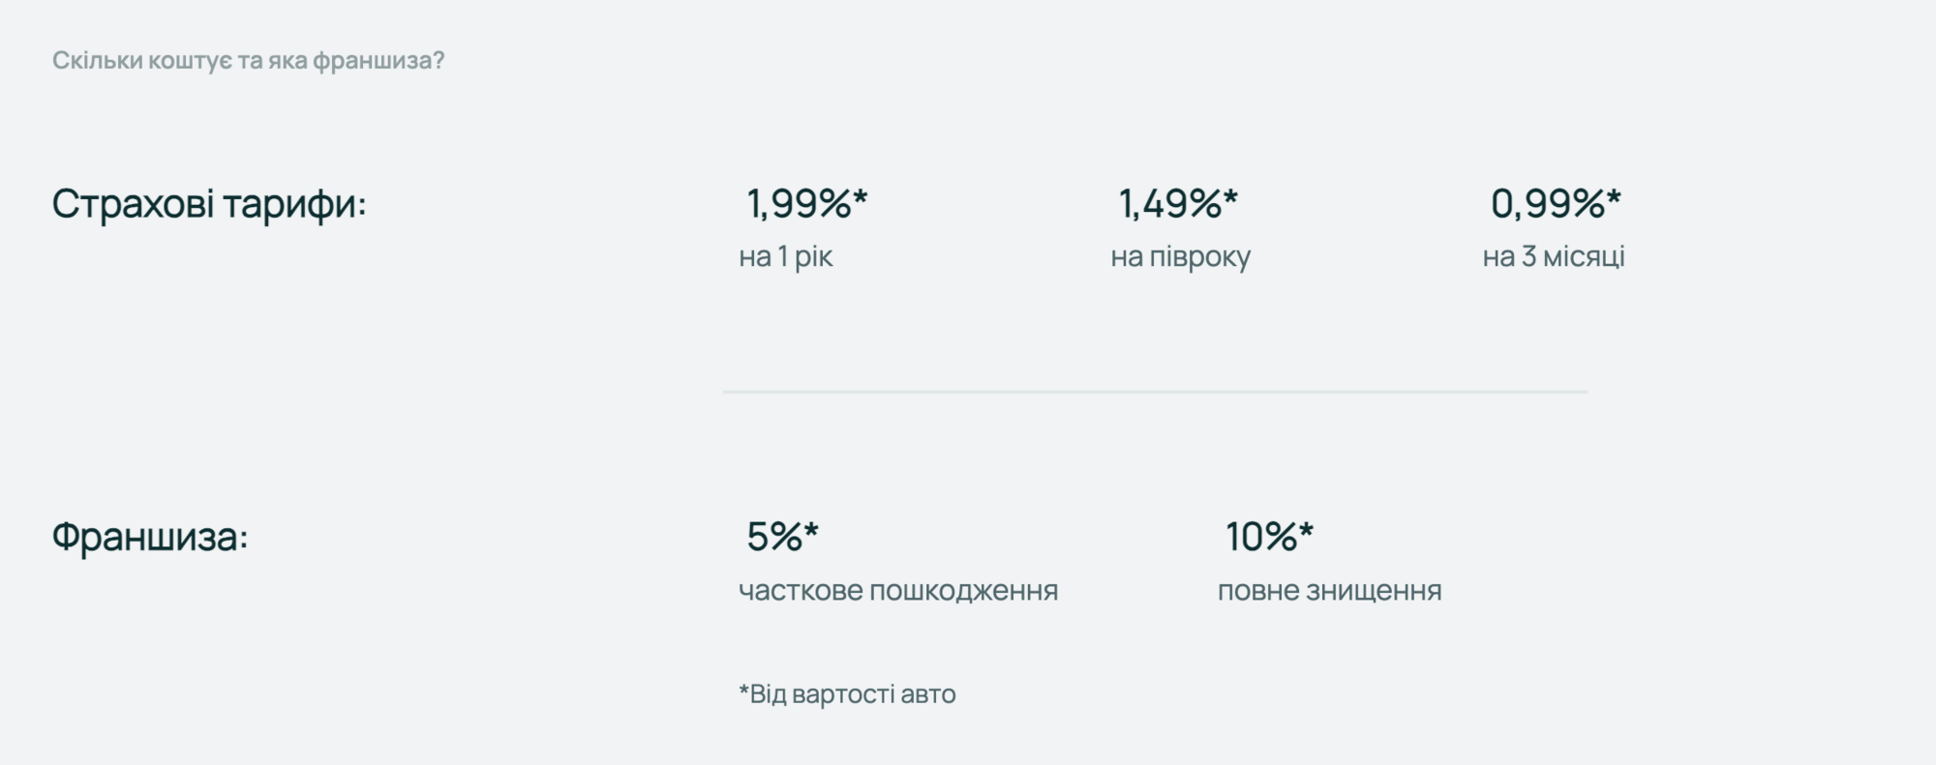Click the "Страхові тарифи:" label
Image resolution: width=1936 pixels, height=765 pixels.
[209, 204]
